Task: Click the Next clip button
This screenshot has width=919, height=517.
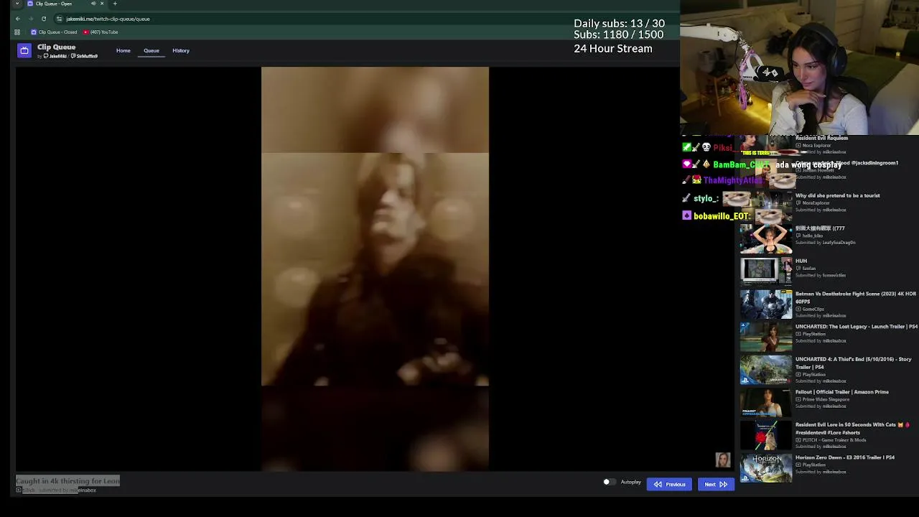Action: 716,484
